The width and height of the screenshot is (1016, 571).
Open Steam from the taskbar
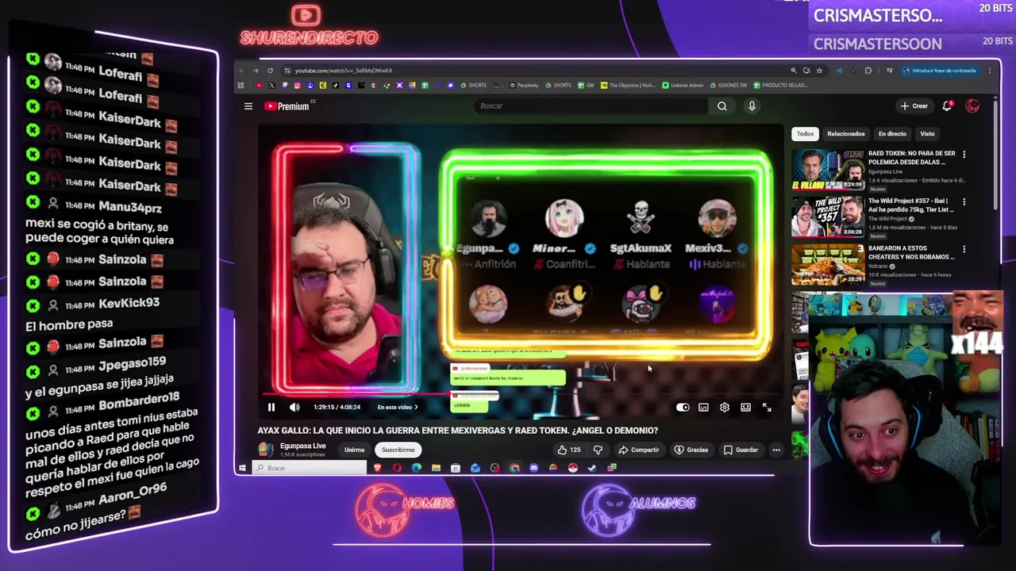592,468
